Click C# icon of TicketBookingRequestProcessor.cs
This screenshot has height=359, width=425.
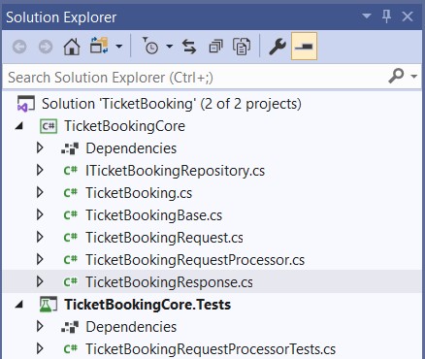(x=71, y=260)
